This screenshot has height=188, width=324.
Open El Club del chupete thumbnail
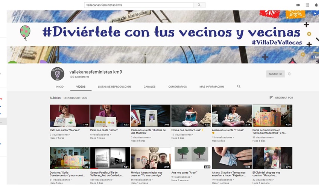(x=272, y=158)
